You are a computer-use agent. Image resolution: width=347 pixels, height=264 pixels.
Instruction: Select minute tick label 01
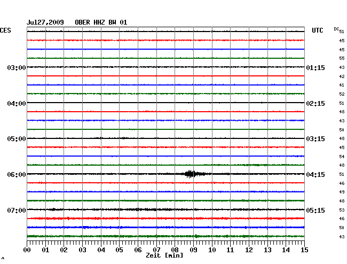(x=45, y=250)
